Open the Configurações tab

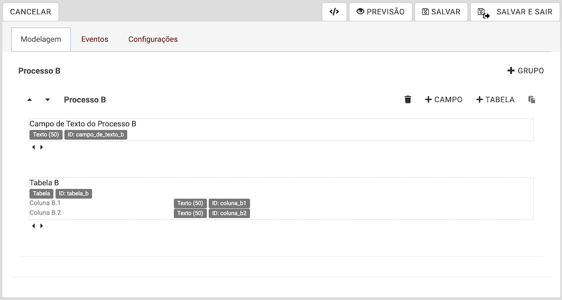[153, 39]
